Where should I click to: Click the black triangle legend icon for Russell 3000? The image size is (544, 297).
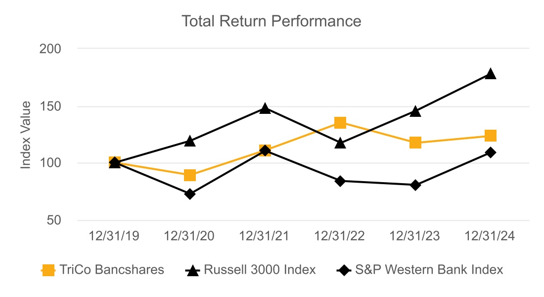(192, 270)
